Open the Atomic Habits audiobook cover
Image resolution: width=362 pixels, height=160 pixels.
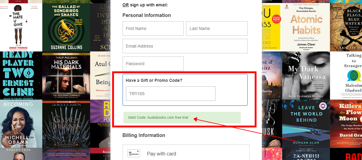click(306, 26)
